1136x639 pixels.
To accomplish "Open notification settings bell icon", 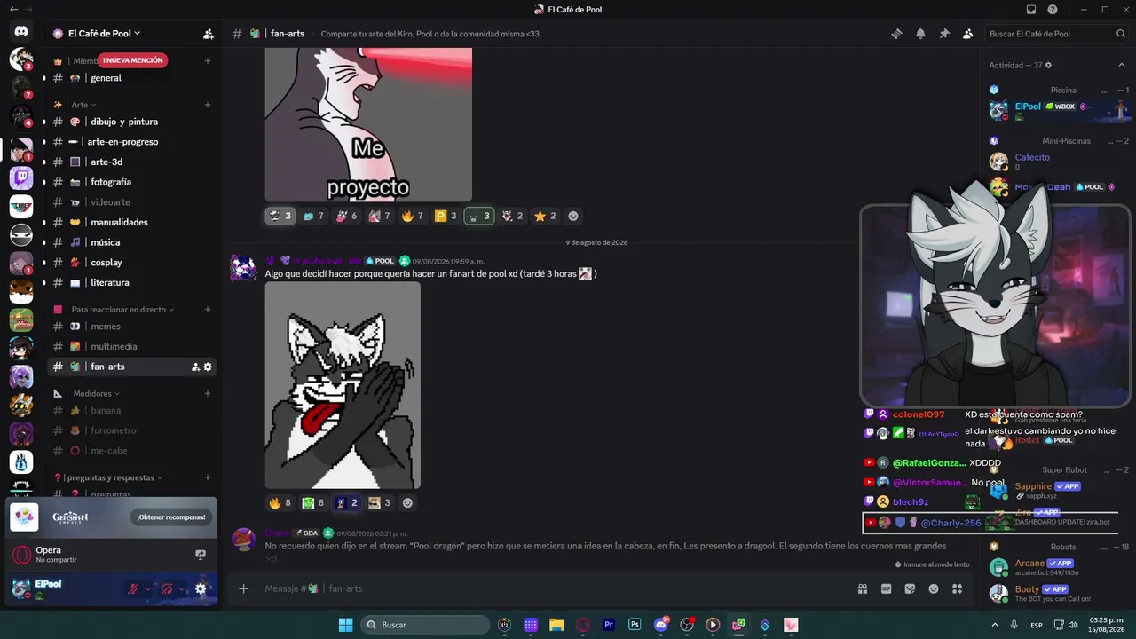I will point(920,34).
